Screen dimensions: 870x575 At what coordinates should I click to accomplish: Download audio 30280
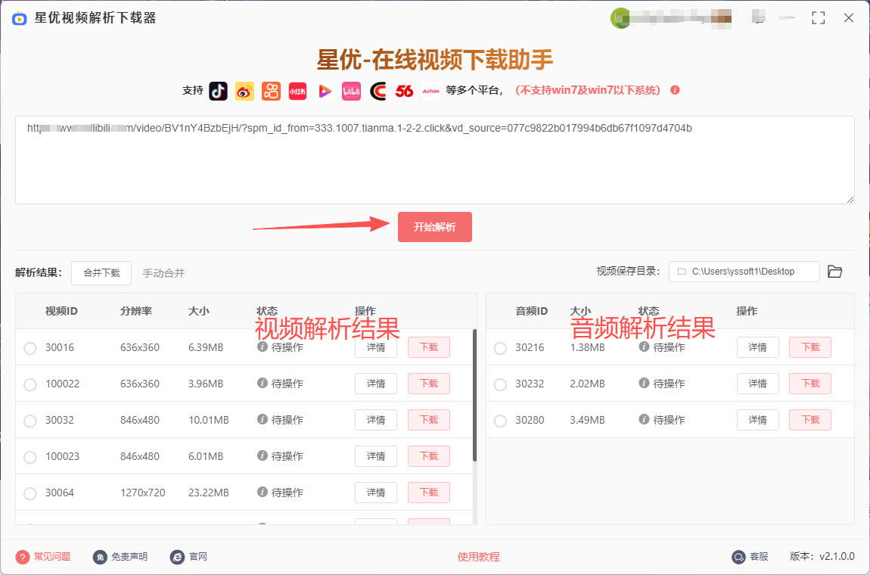(x=811, y=420)
